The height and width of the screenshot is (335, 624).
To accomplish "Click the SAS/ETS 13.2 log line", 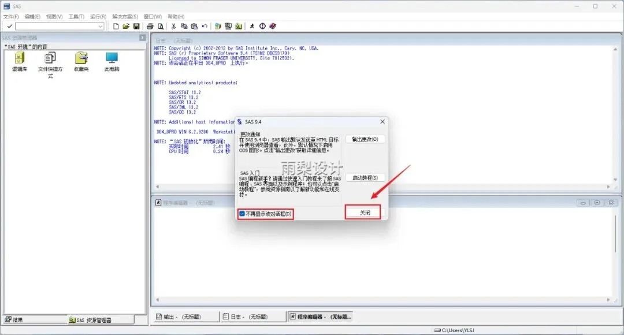I will [184, 97].
